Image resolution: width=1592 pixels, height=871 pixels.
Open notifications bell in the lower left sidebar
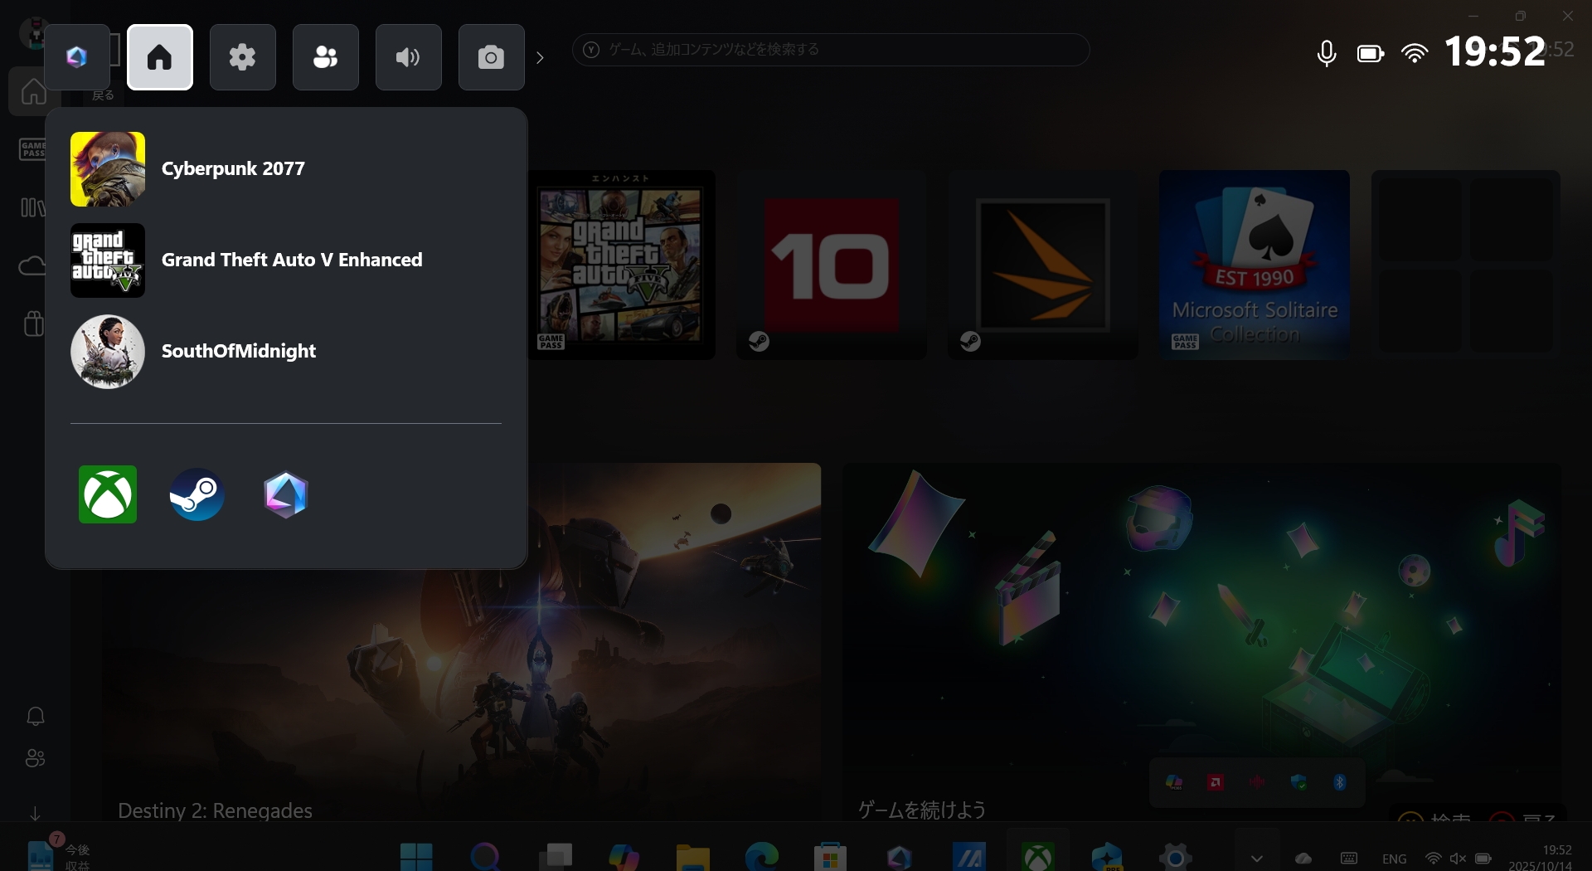[35, 716]
